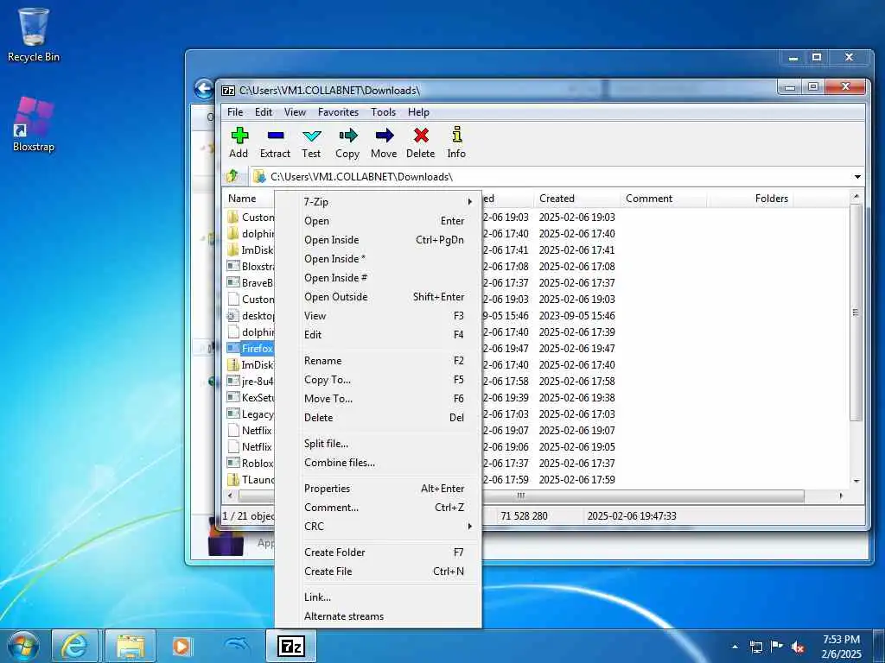The image size is (885, 663).
Task: Click the network tray icon
Action: pos(755,647)
